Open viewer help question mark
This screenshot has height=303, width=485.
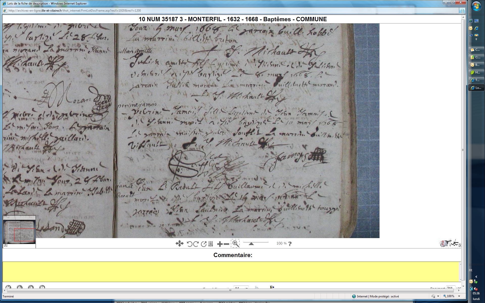tap(290, 244)
